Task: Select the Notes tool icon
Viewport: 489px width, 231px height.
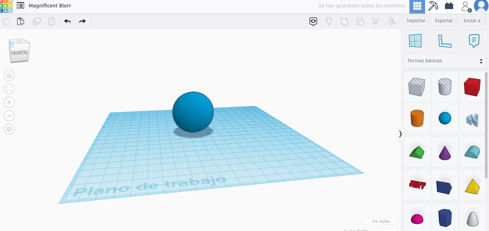Action: (x=474, y=41)
